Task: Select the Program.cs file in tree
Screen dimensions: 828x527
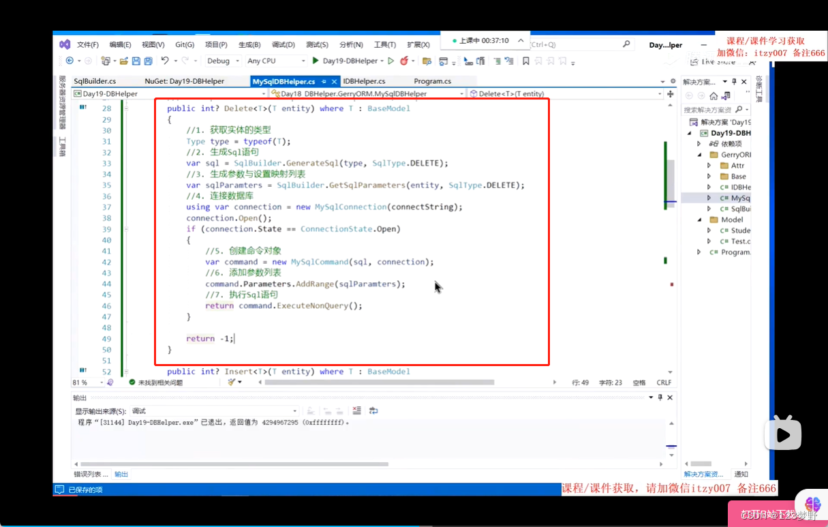Action: click(x=729, y=252)
